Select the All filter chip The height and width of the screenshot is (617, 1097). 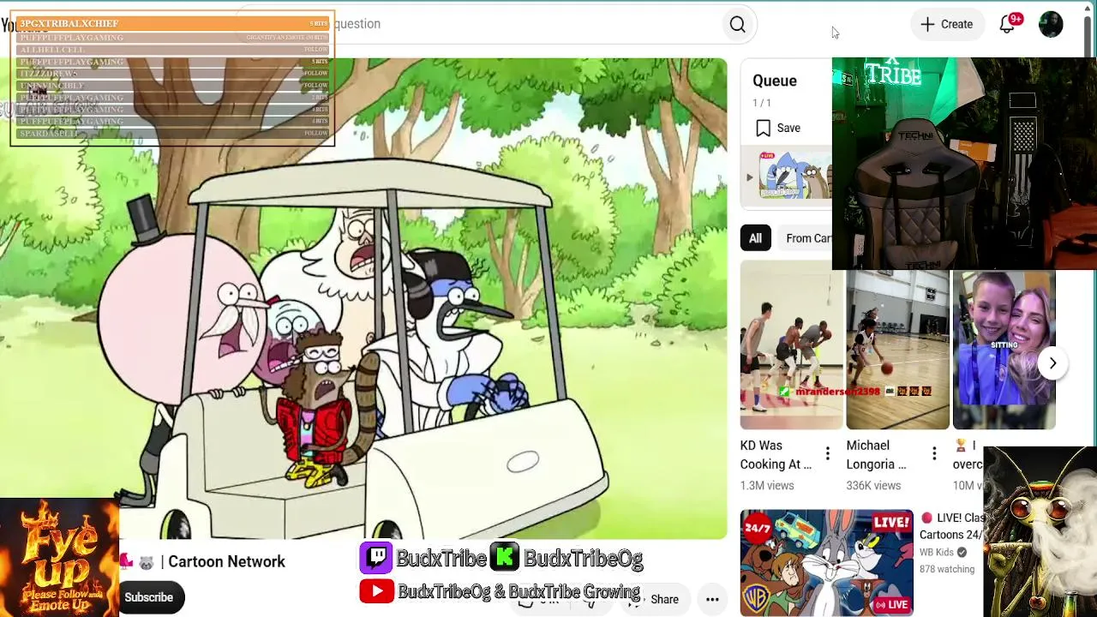click(755, 238)
